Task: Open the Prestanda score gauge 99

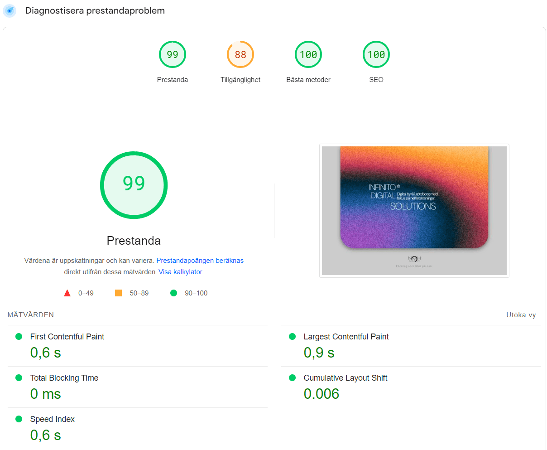Action: (x=173, y=54)
